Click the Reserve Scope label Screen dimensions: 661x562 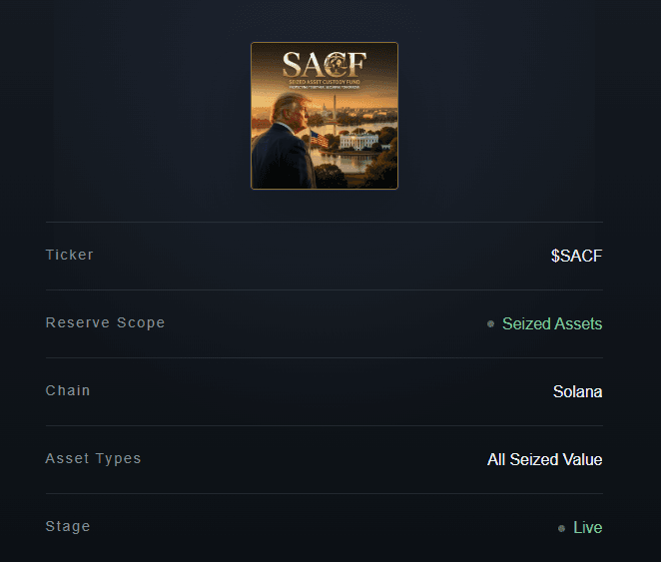click(106, 322)
